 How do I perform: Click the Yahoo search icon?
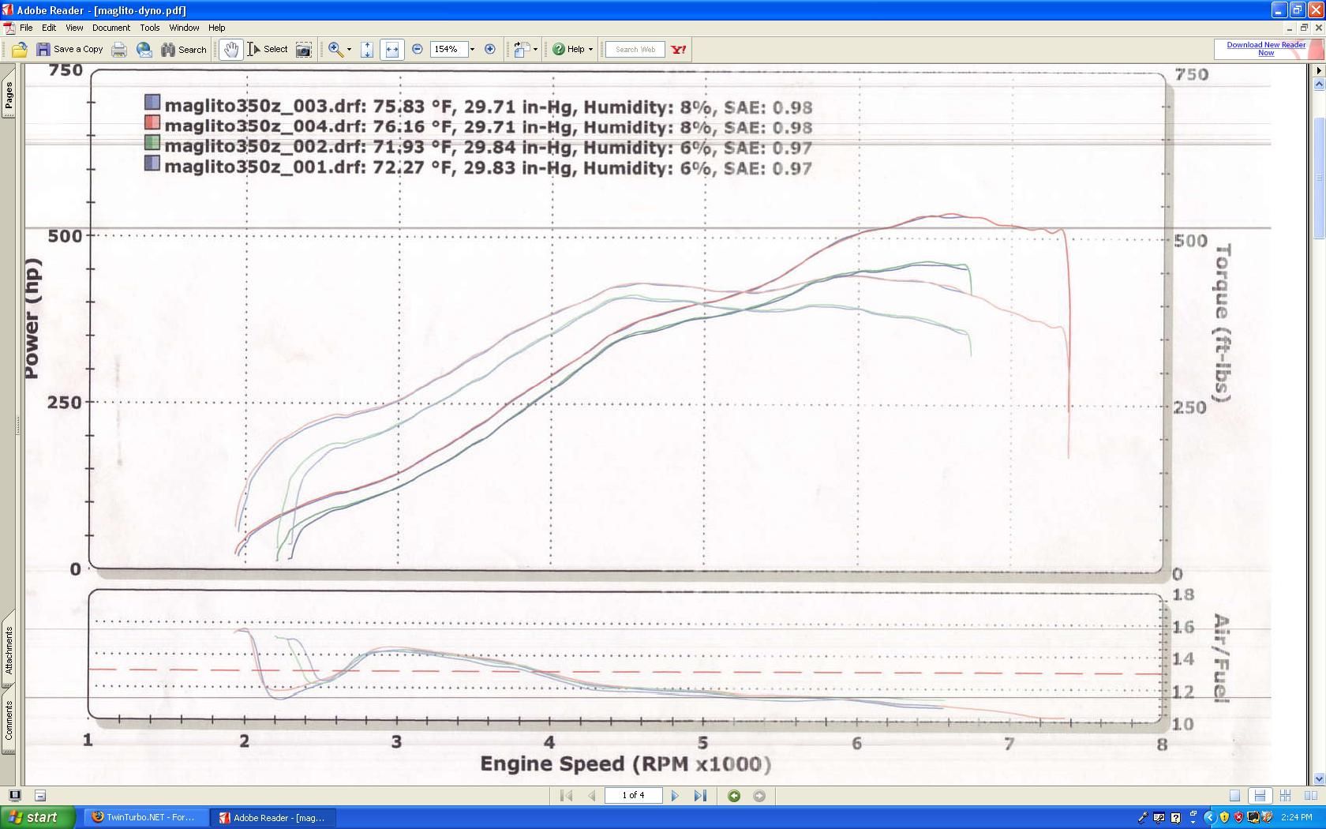[x=678, y=50]
